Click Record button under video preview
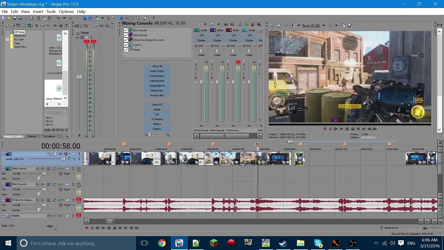Image resolution: width=444 pixels, height=250 pixels. 325,129
